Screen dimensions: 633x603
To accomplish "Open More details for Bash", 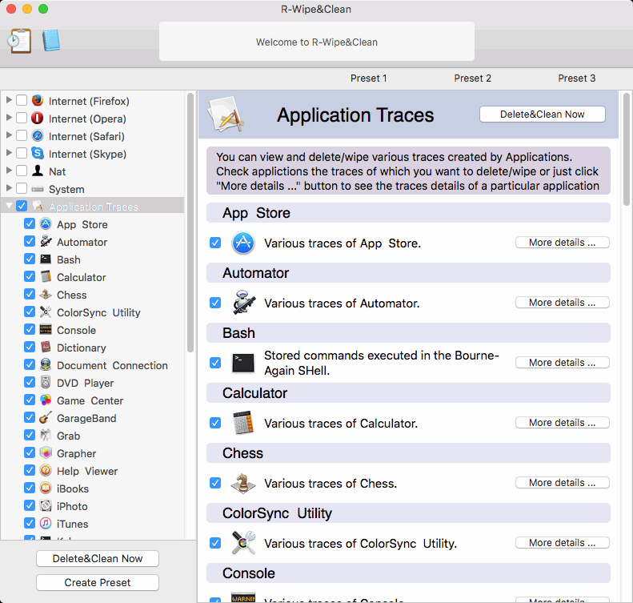I will click(x=562, y=363).
